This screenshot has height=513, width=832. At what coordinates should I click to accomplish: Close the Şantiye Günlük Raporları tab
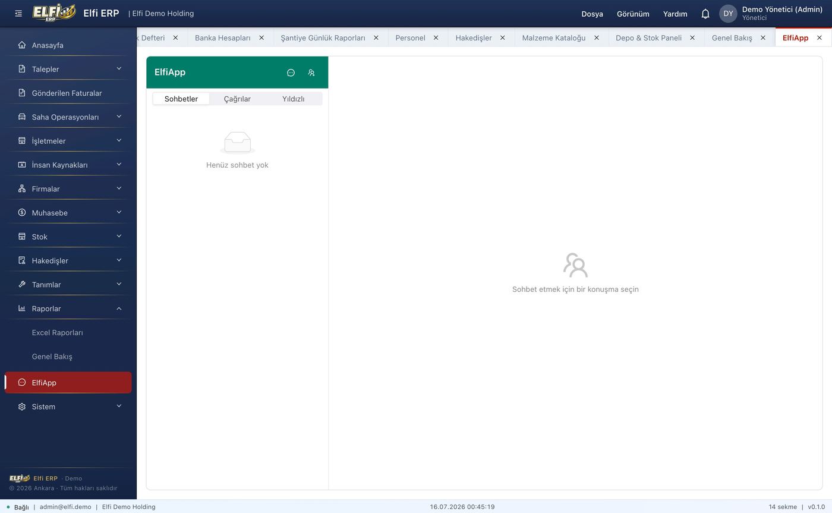(376, 37)
